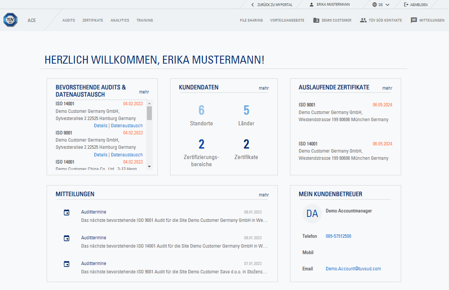Open Details for the first ISO 14001 audit

pos(101,126)
